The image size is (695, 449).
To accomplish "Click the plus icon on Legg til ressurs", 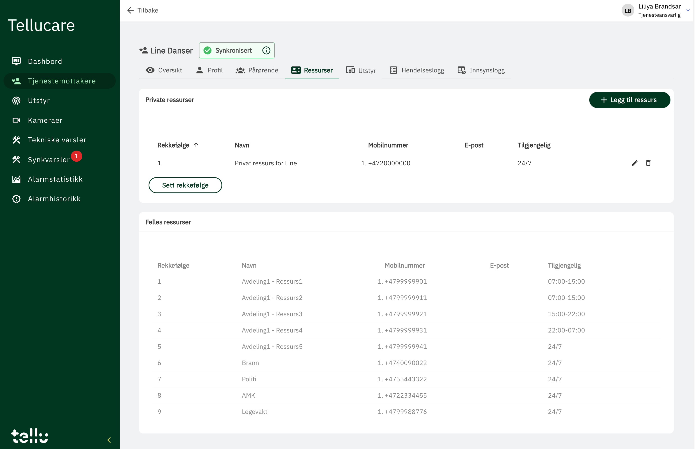I will point(604,100).
